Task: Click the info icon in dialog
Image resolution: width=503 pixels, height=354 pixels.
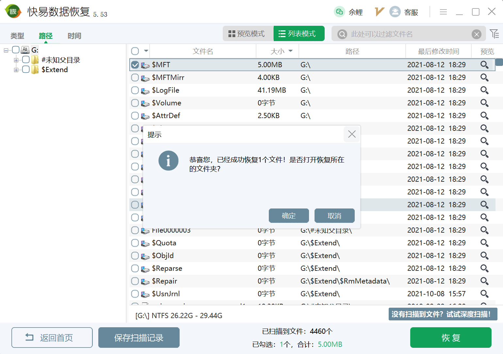Action: (169, 161)
